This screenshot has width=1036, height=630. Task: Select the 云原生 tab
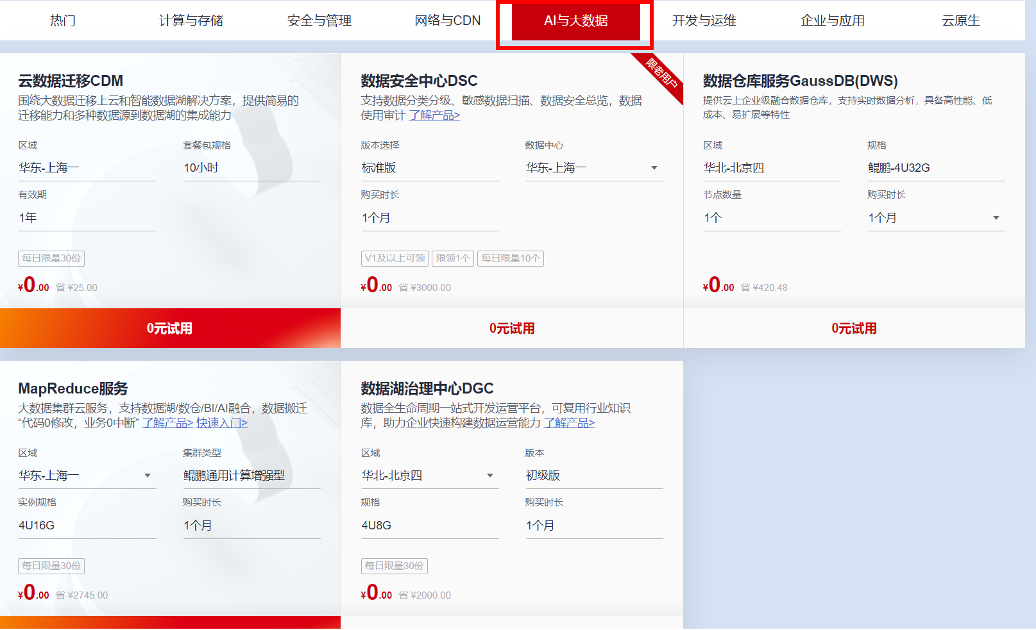click(960, 20)
